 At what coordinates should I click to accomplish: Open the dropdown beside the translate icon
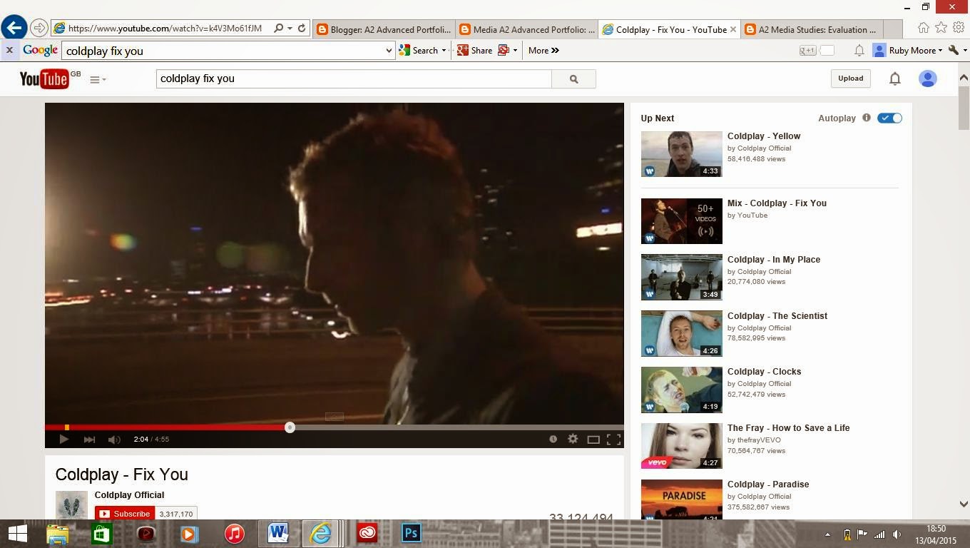coord(515,51)
